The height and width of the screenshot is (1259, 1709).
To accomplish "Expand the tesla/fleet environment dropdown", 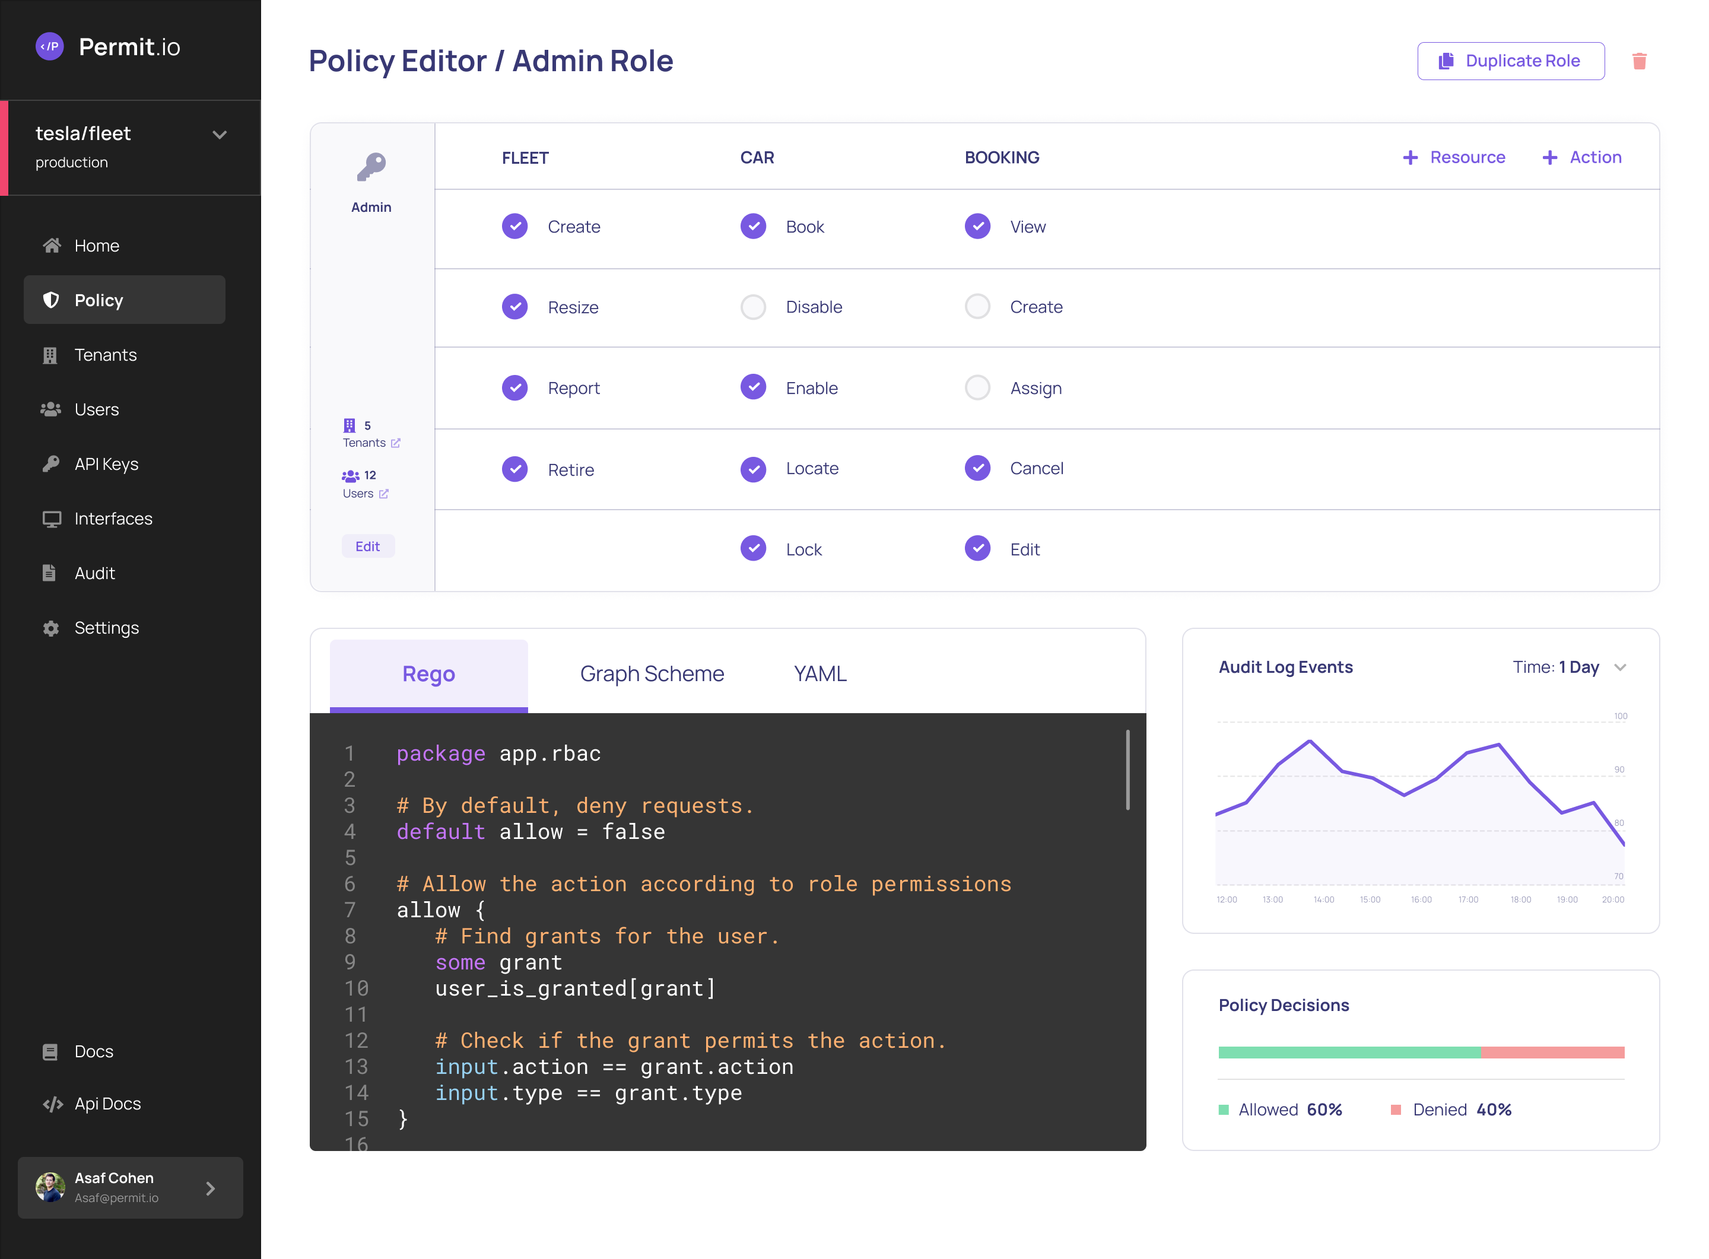I will tap(219, 134).
